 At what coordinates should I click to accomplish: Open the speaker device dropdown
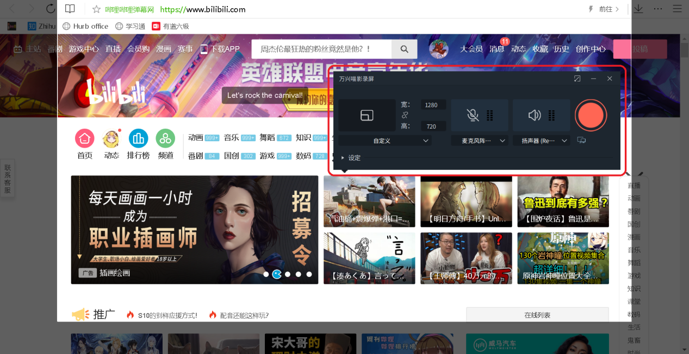click(x=541, y=140)
